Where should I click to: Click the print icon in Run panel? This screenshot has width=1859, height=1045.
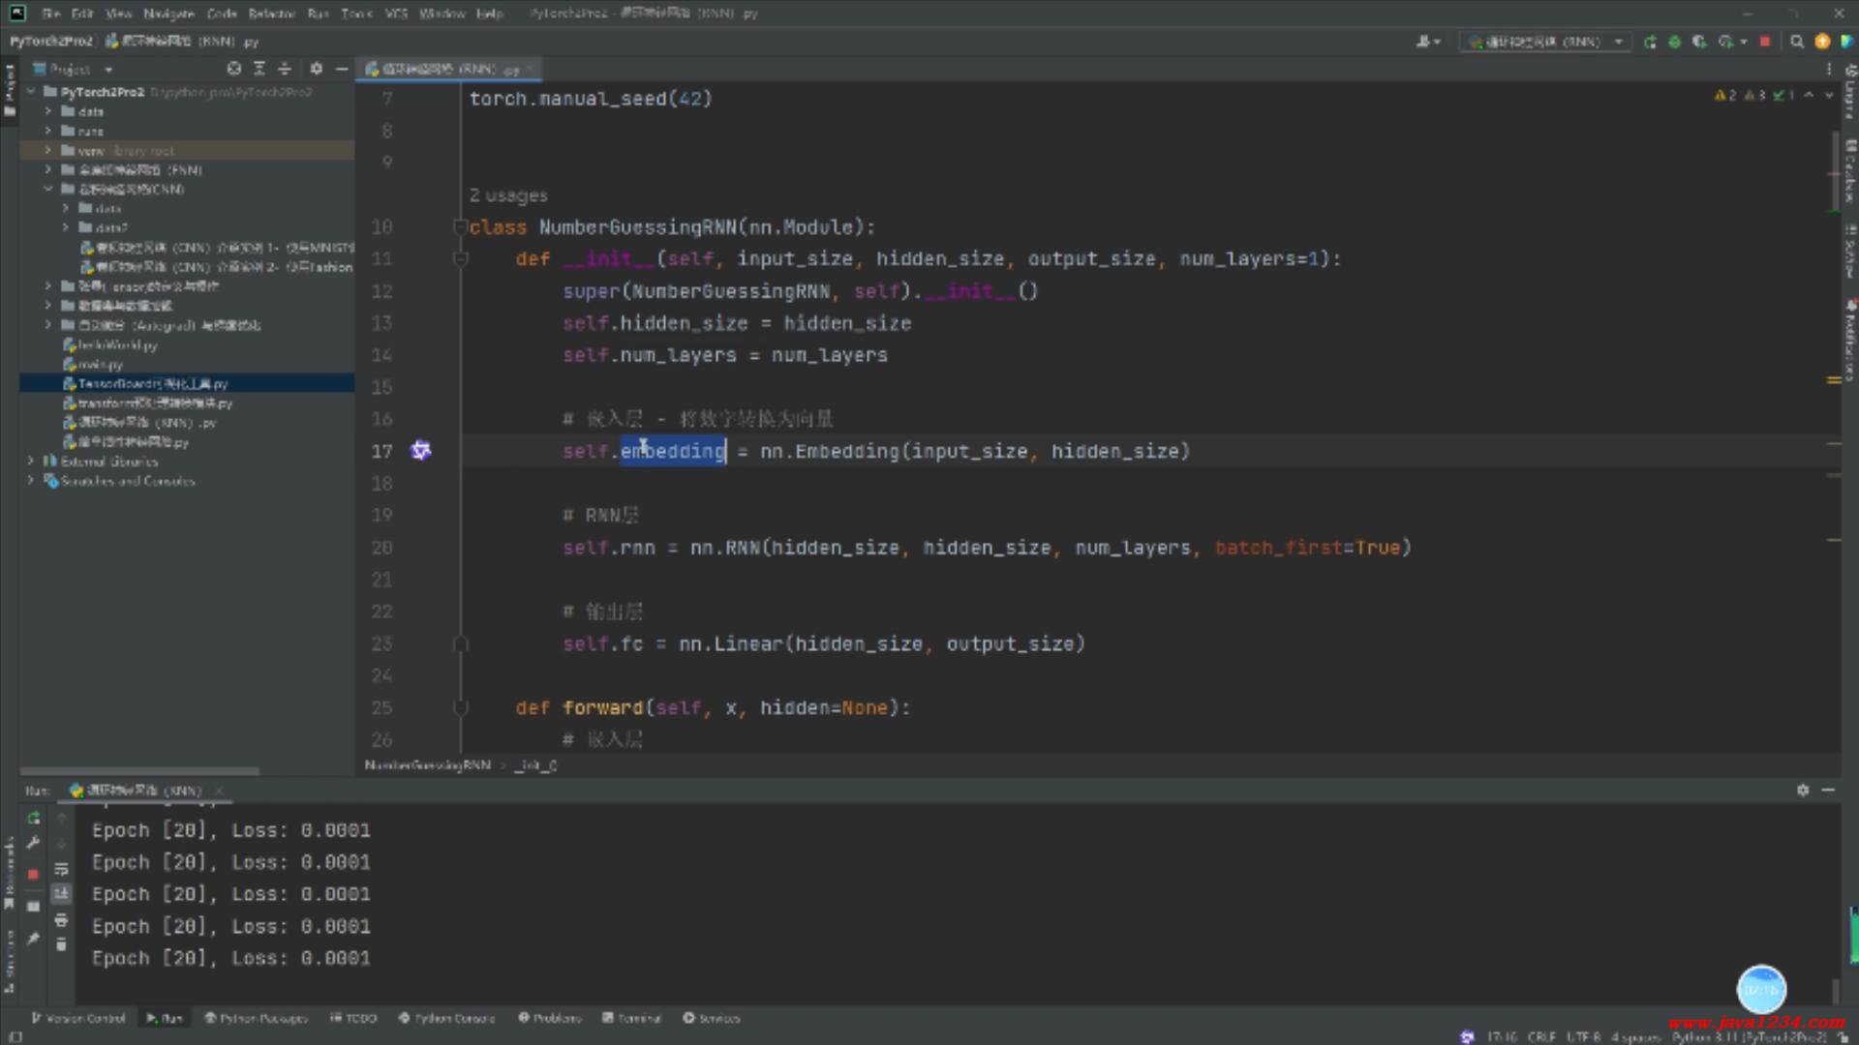click(x=61, y=919)
